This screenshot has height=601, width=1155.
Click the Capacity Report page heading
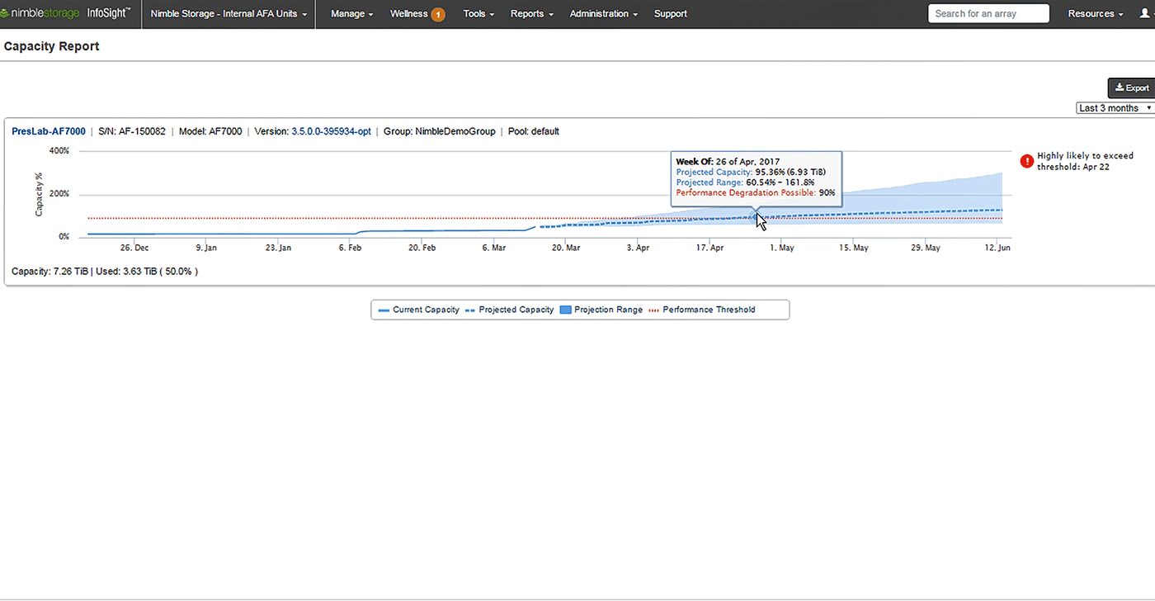51,47
